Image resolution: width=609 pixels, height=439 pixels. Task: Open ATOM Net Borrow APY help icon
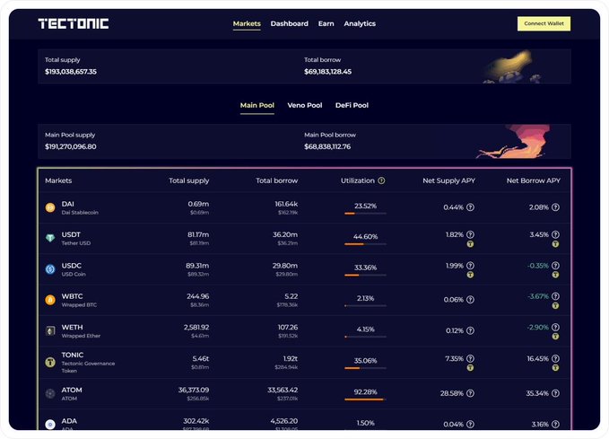pyautogui.click(x=556, y=393)
